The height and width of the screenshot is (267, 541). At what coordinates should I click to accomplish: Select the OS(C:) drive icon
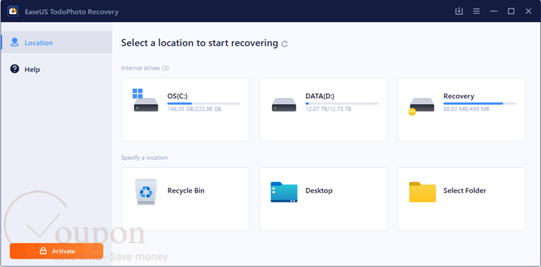click(145, 100)
